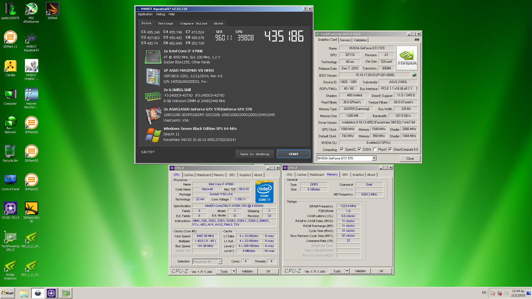Open the Catzilla desktop icon
532x299 pixels.
[x=10, y=68]
